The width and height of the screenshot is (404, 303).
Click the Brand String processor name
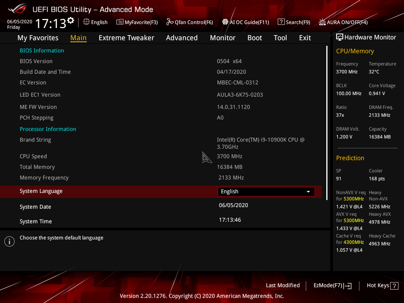tap(260, 143)
